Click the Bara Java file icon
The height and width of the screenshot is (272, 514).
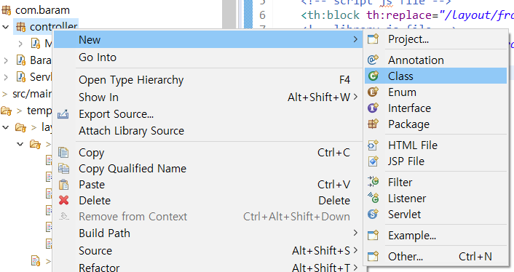pyautogui.click(x=21, y=60)
